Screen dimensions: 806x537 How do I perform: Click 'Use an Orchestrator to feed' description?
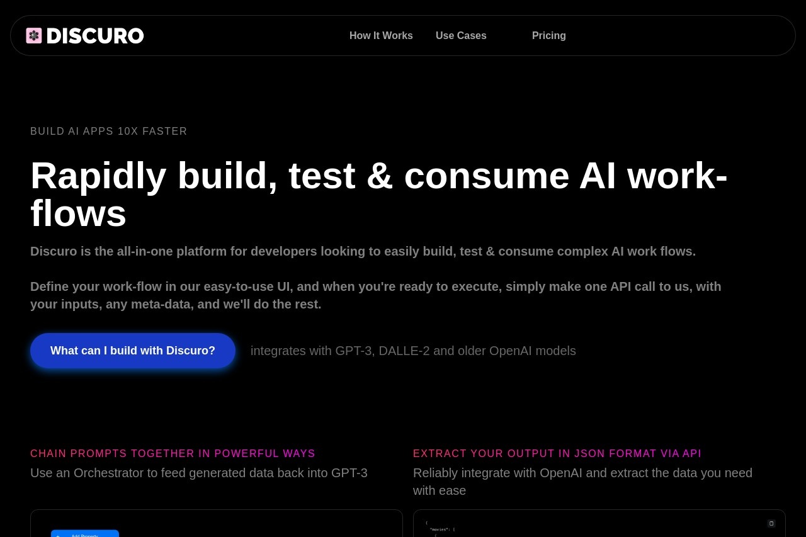point(199,473)
